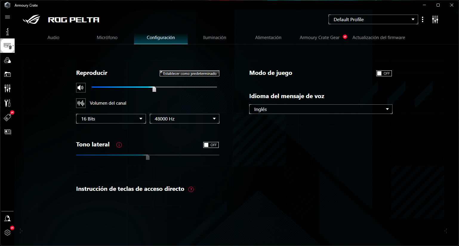The height and width of the screenshot is (246, 459).
Task: Switch to the Alimentación tab
Action: [x=268, y=38]
